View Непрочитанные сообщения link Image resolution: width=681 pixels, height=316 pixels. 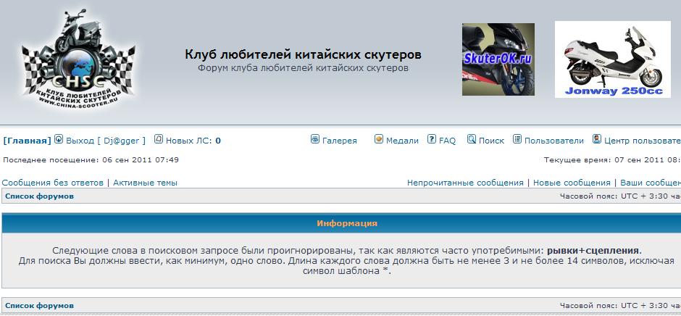click(465, 183)
